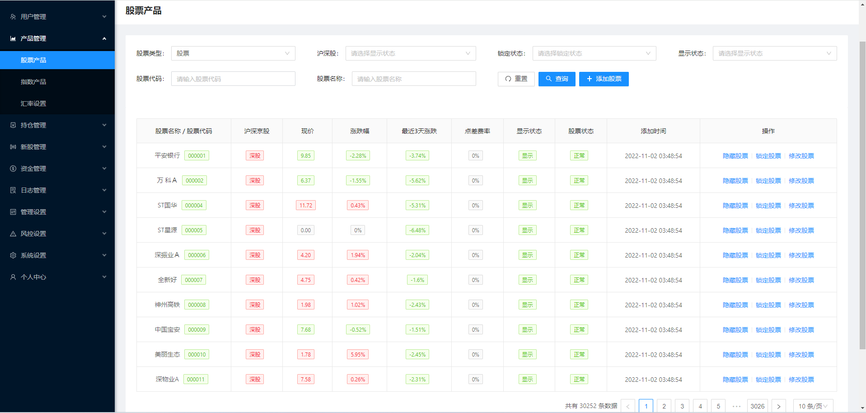Screen dimensions: 866x413
Task: Open the 10 条/页 page size dropdown
Action: (x=813, y=406)
